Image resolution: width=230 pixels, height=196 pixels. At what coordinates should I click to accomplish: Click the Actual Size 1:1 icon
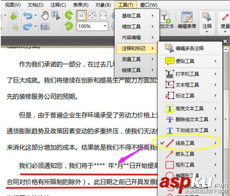click(x=82, y=15)
